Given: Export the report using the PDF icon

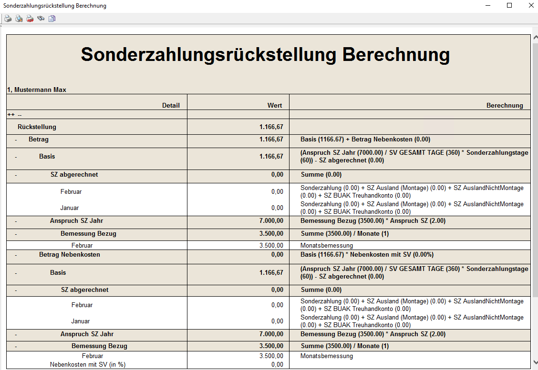Looking at the screenshot, I should 30,19.
